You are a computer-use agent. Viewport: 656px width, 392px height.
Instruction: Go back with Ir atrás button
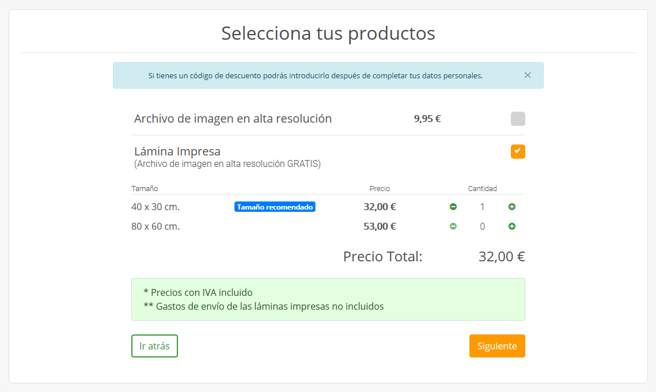pos(154,346)
